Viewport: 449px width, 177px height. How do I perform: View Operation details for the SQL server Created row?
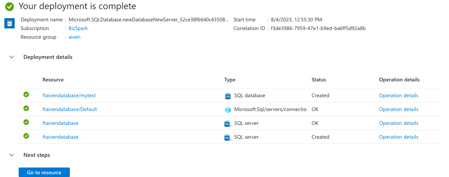(x=399, y=137)
